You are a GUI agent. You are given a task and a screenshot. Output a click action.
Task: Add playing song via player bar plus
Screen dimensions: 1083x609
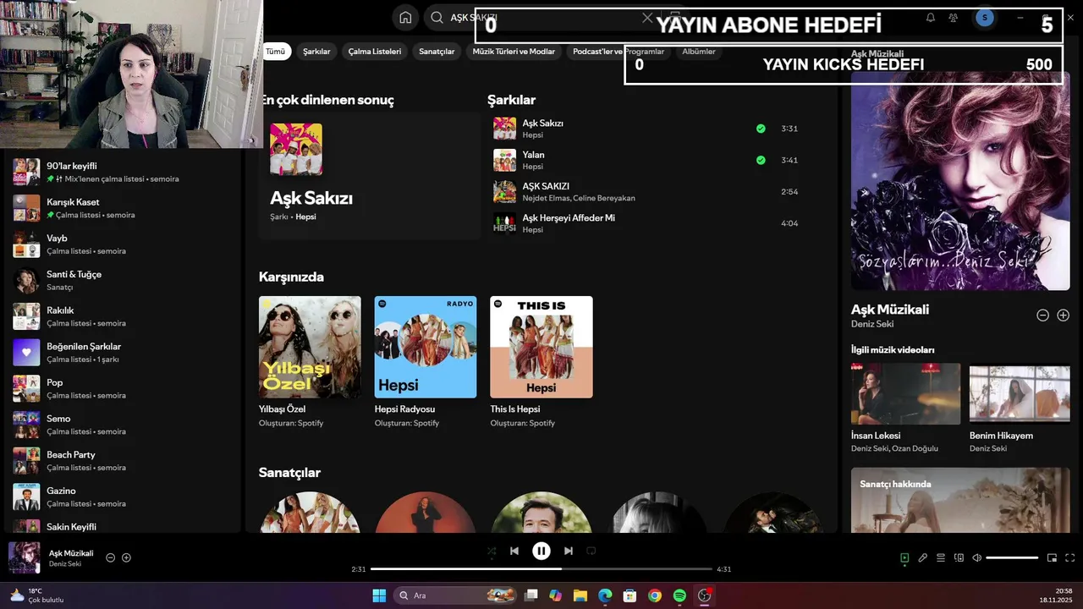pos(126,557)
